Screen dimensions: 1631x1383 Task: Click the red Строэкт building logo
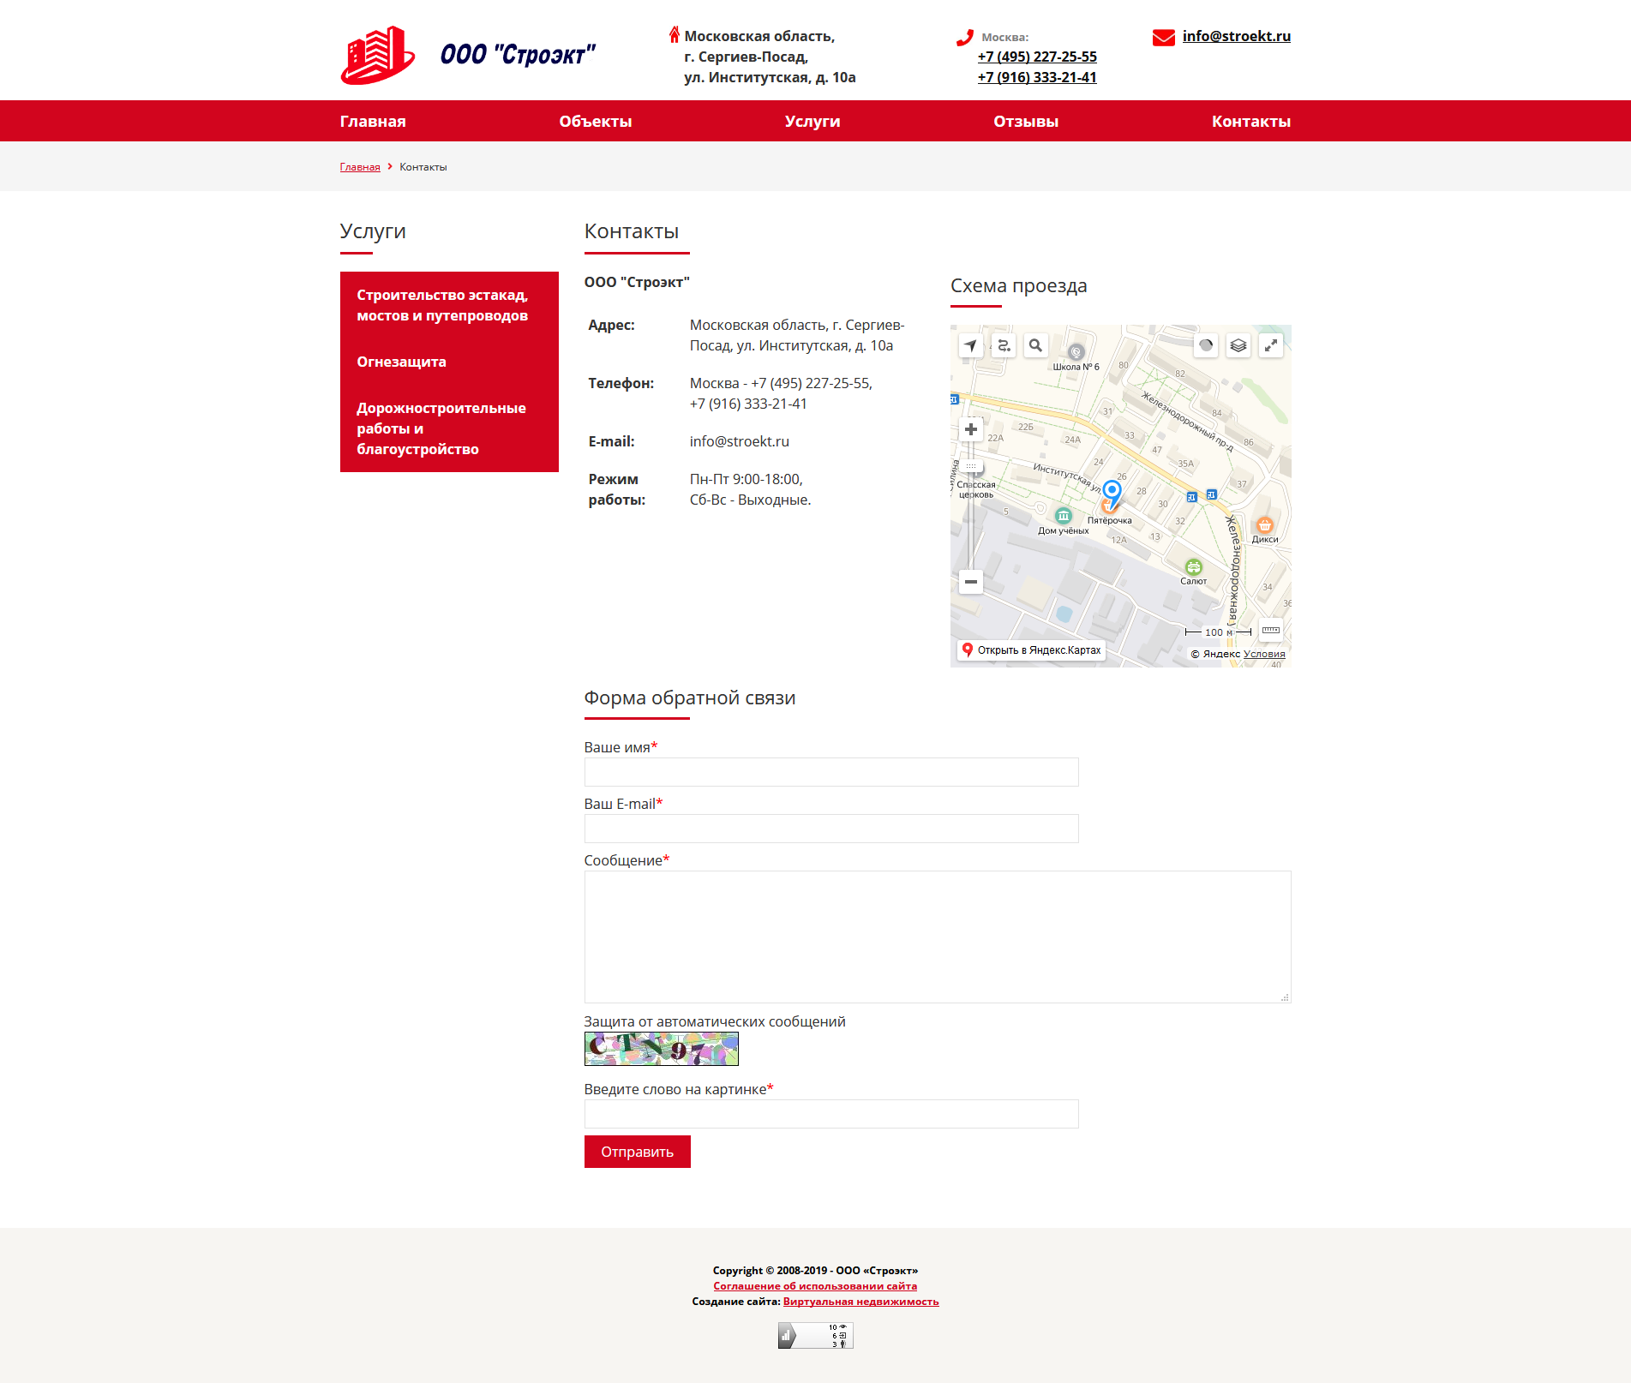pyautogui.click(x=377, y=55)
